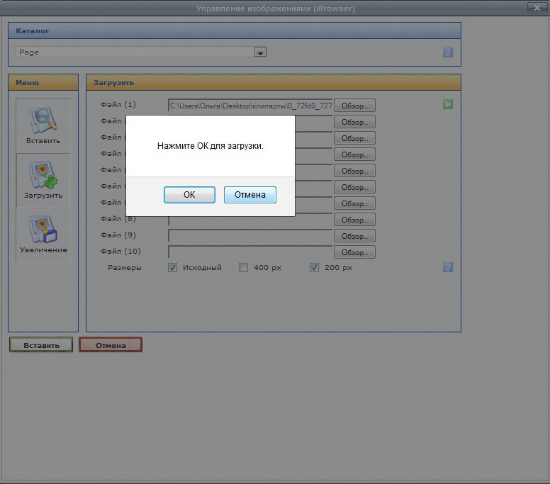The height and width of the screenshot is (484, 550).
Task: Click Обзор button for Файл (9)
Action: [x=354, y=236]
